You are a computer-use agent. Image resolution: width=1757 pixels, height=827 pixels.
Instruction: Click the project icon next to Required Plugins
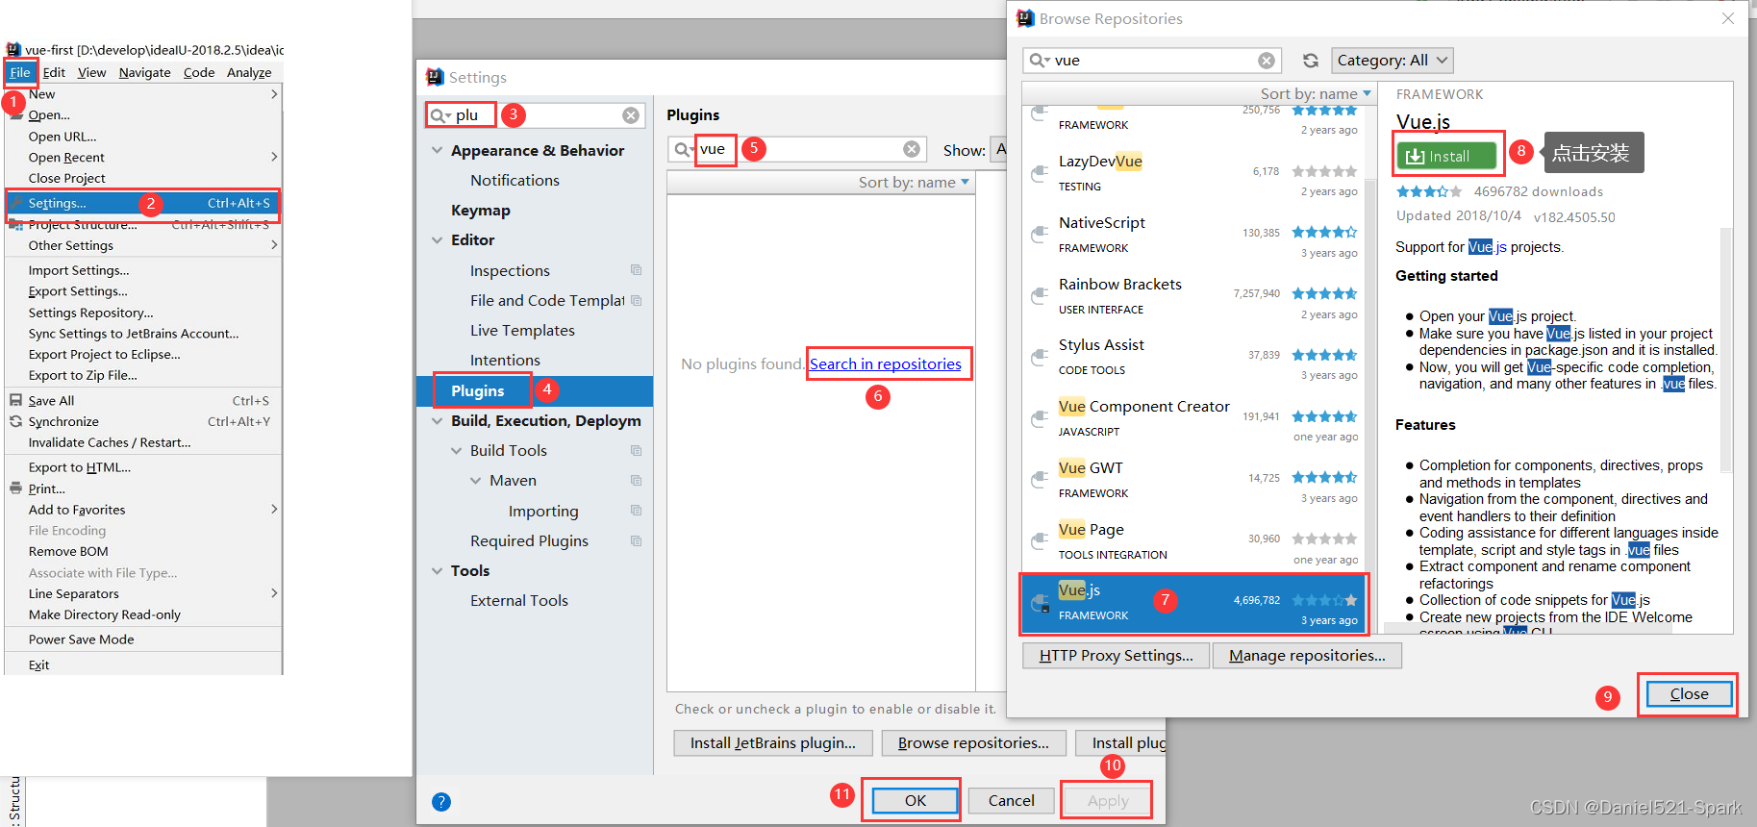click(636, 540)
